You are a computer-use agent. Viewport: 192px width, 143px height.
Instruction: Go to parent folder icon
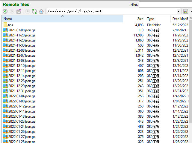(19, 11)
